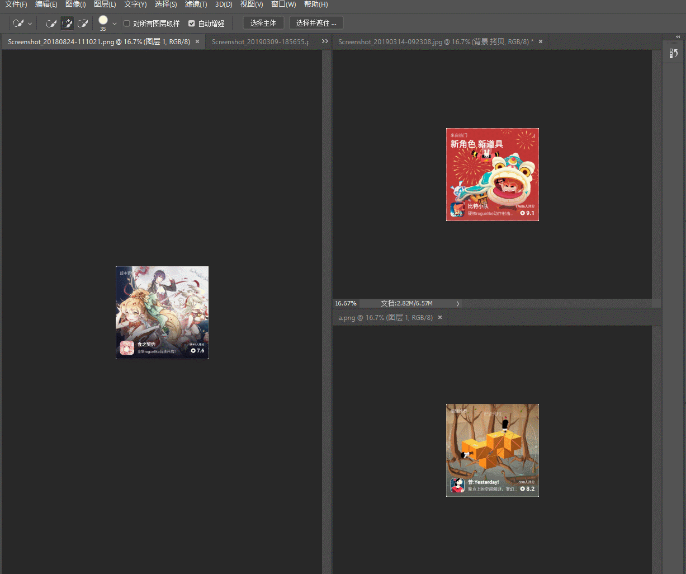Image resolution: width=686 pixels, height=574 pixels.
Task: Close the Screenshot_20190314-092308.jpg tab
Action: tap(541, 42)
